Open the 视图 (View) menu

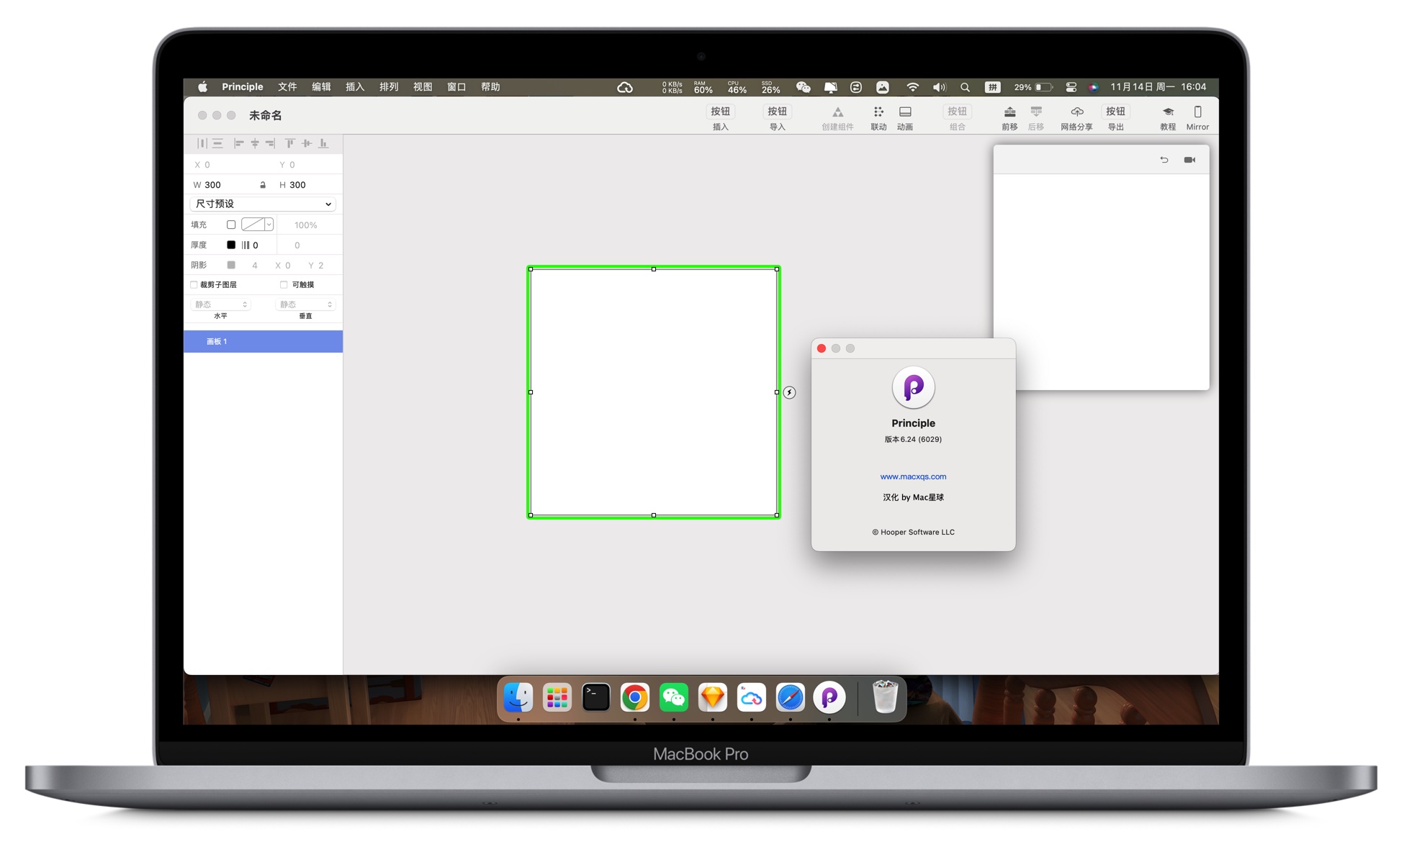click(423, 87)
